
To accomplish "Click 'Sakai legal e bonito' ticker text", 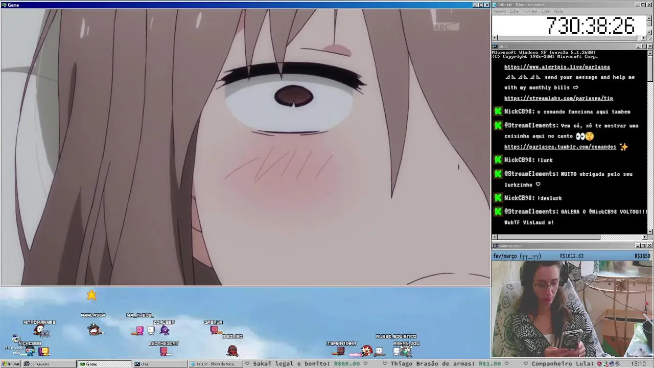I will click(292, 364).
